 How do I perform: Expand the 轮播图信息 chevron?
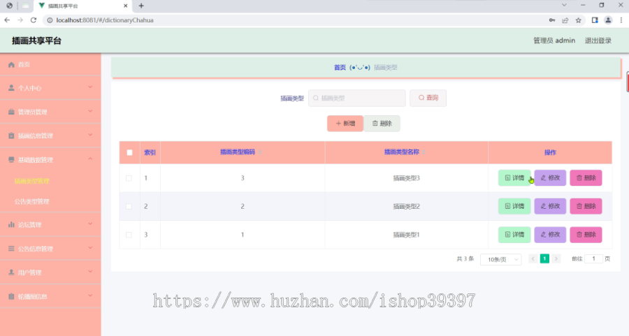[x=90, y=296]
